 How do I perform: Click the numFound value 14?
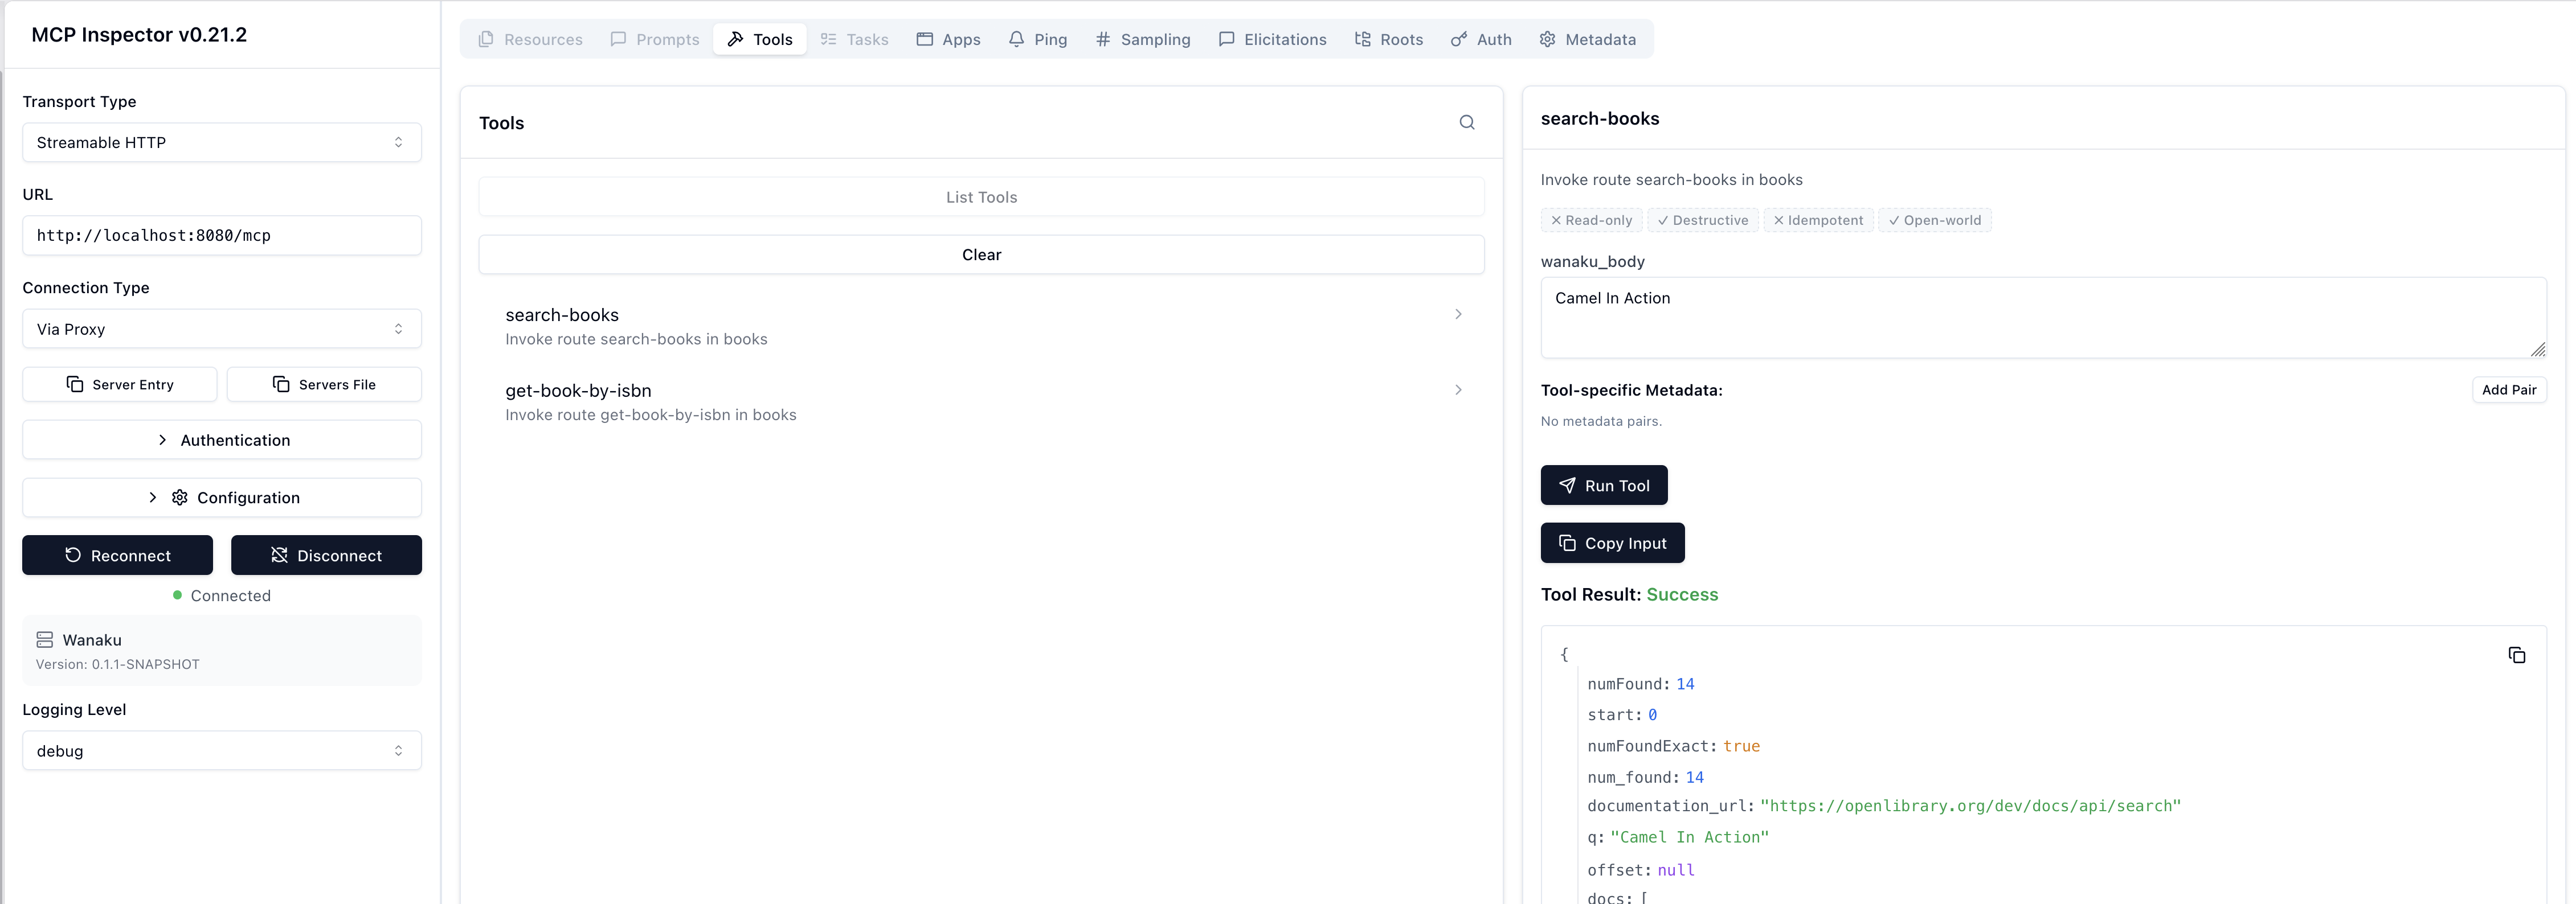(x=1685, y=684)
